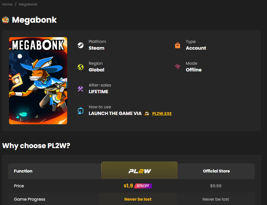
Task: Click the orange shopping bag Type icon
Action: tap(177, 45)
